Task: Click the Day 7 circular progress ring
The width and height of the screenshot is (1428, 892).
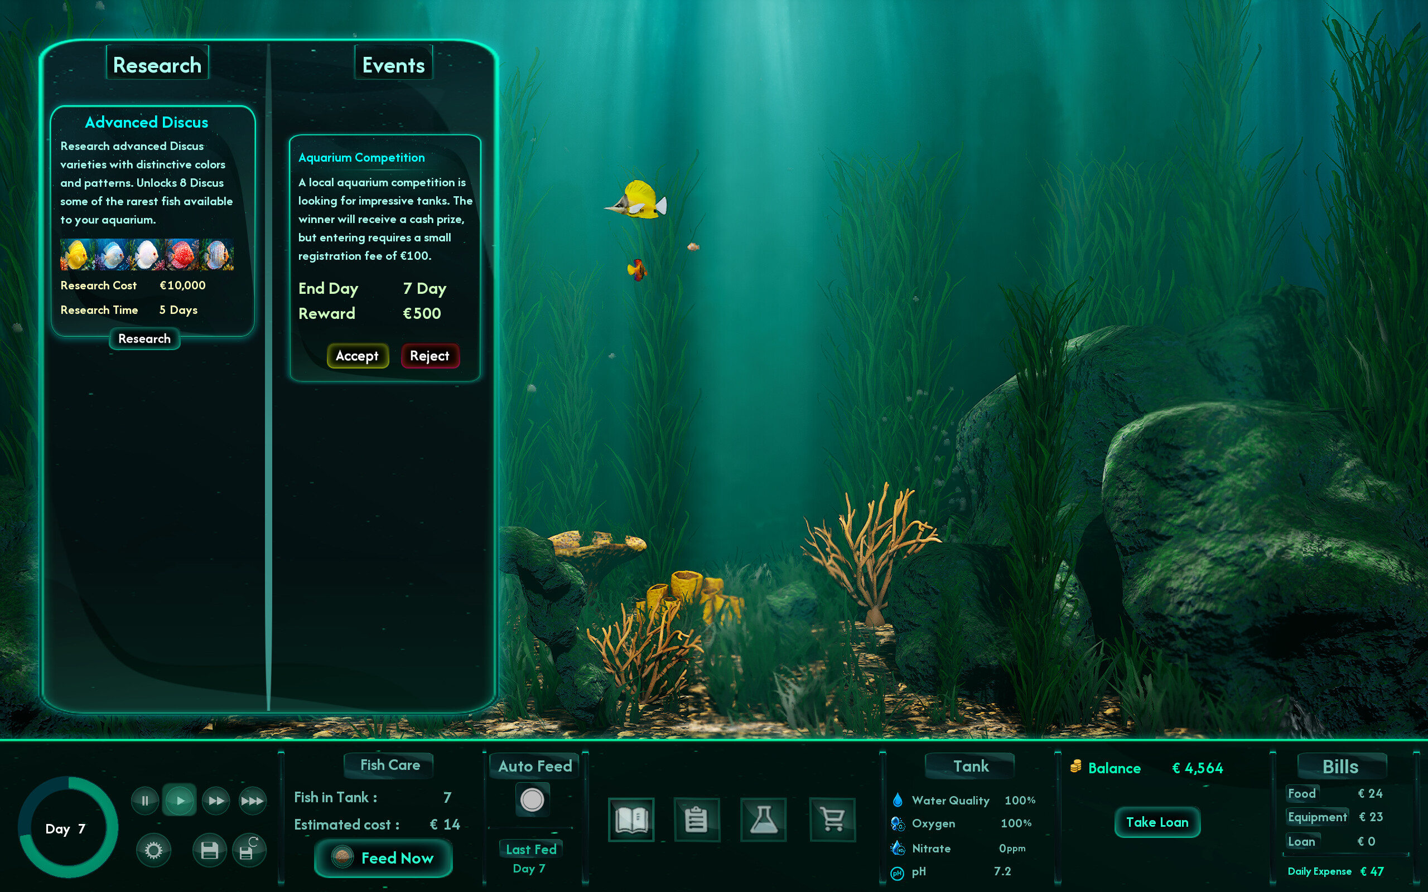Action: (68, 828)
